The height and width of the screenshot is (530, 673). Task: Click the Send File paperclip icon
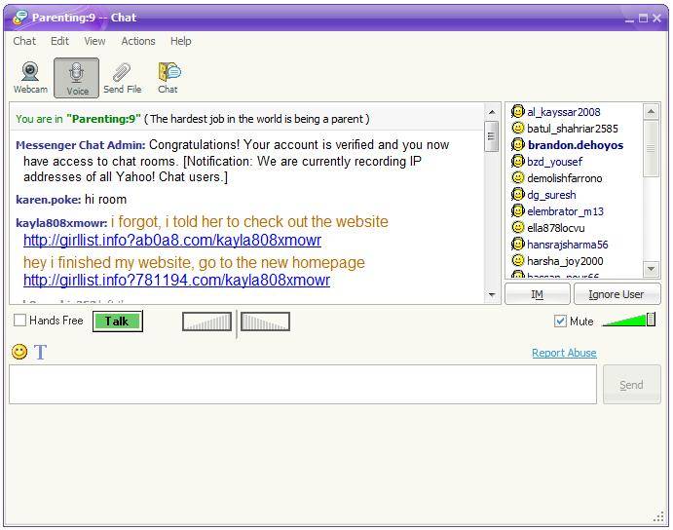(x=122, y=72)
